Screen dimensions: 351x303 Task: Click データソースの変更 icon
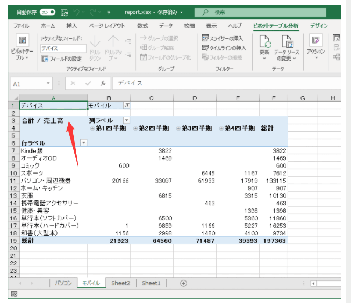tap(287, 41)
